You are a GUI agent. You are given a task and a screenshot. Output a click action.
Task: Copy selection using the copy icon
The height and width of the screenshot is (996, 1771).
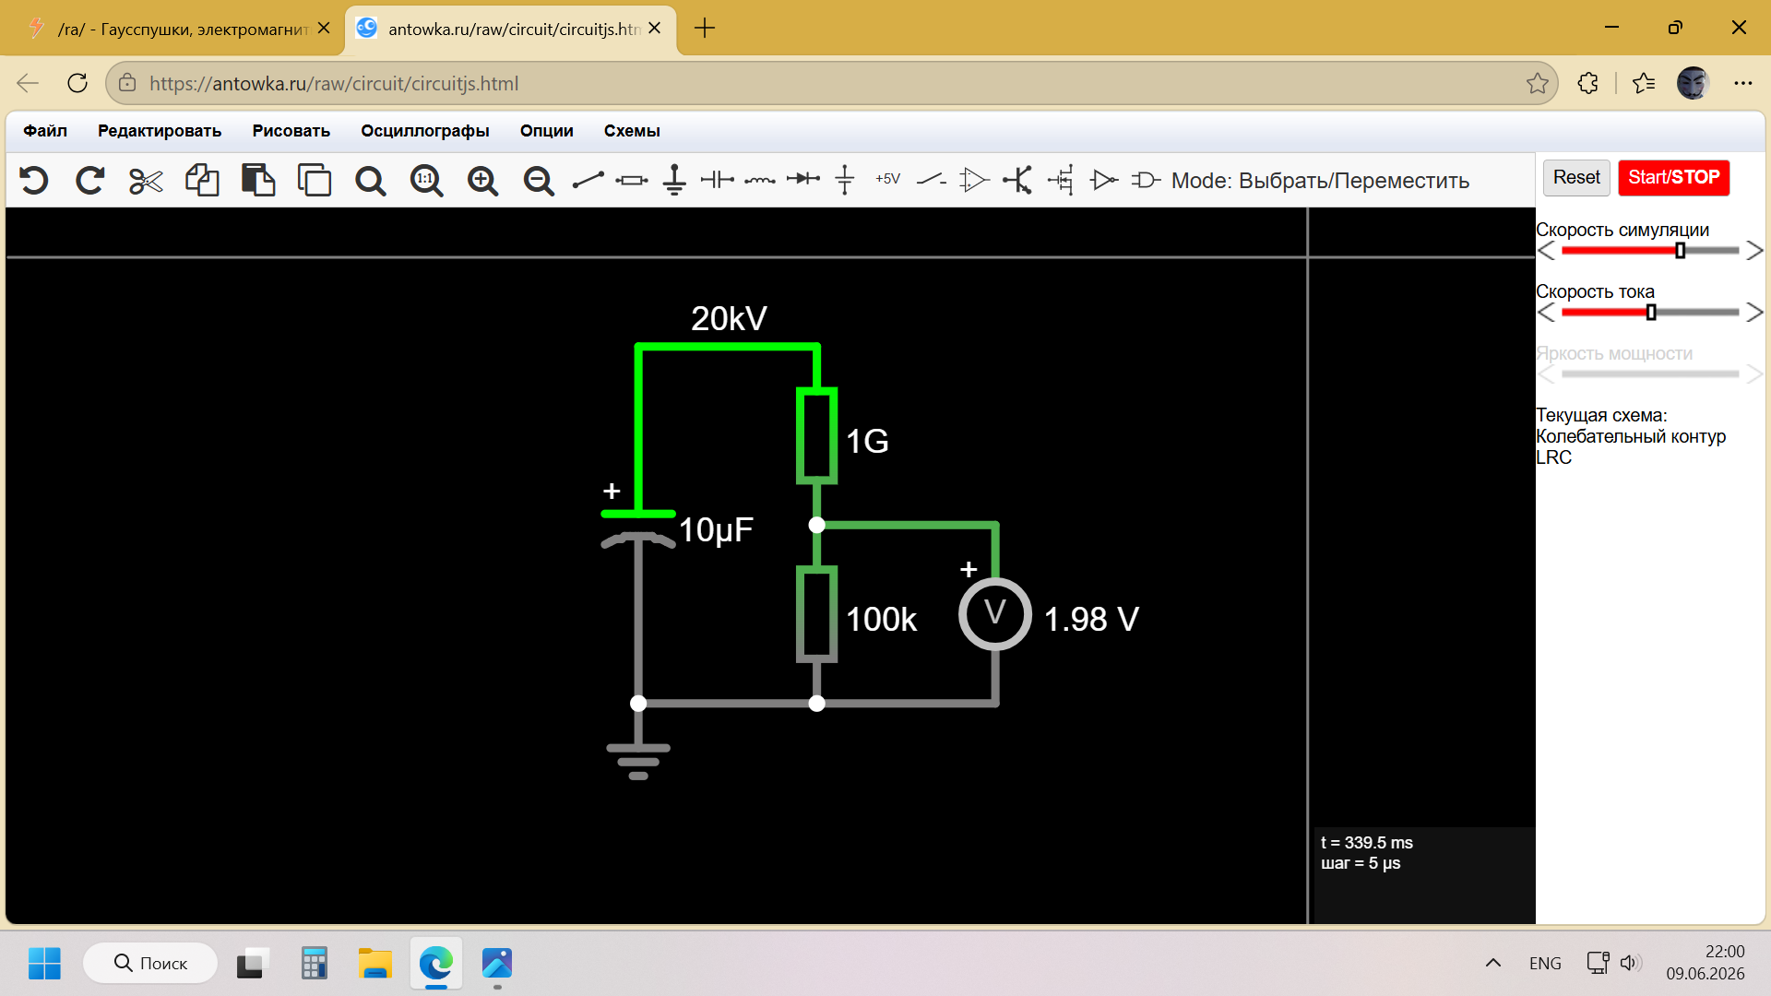(202, 180)
